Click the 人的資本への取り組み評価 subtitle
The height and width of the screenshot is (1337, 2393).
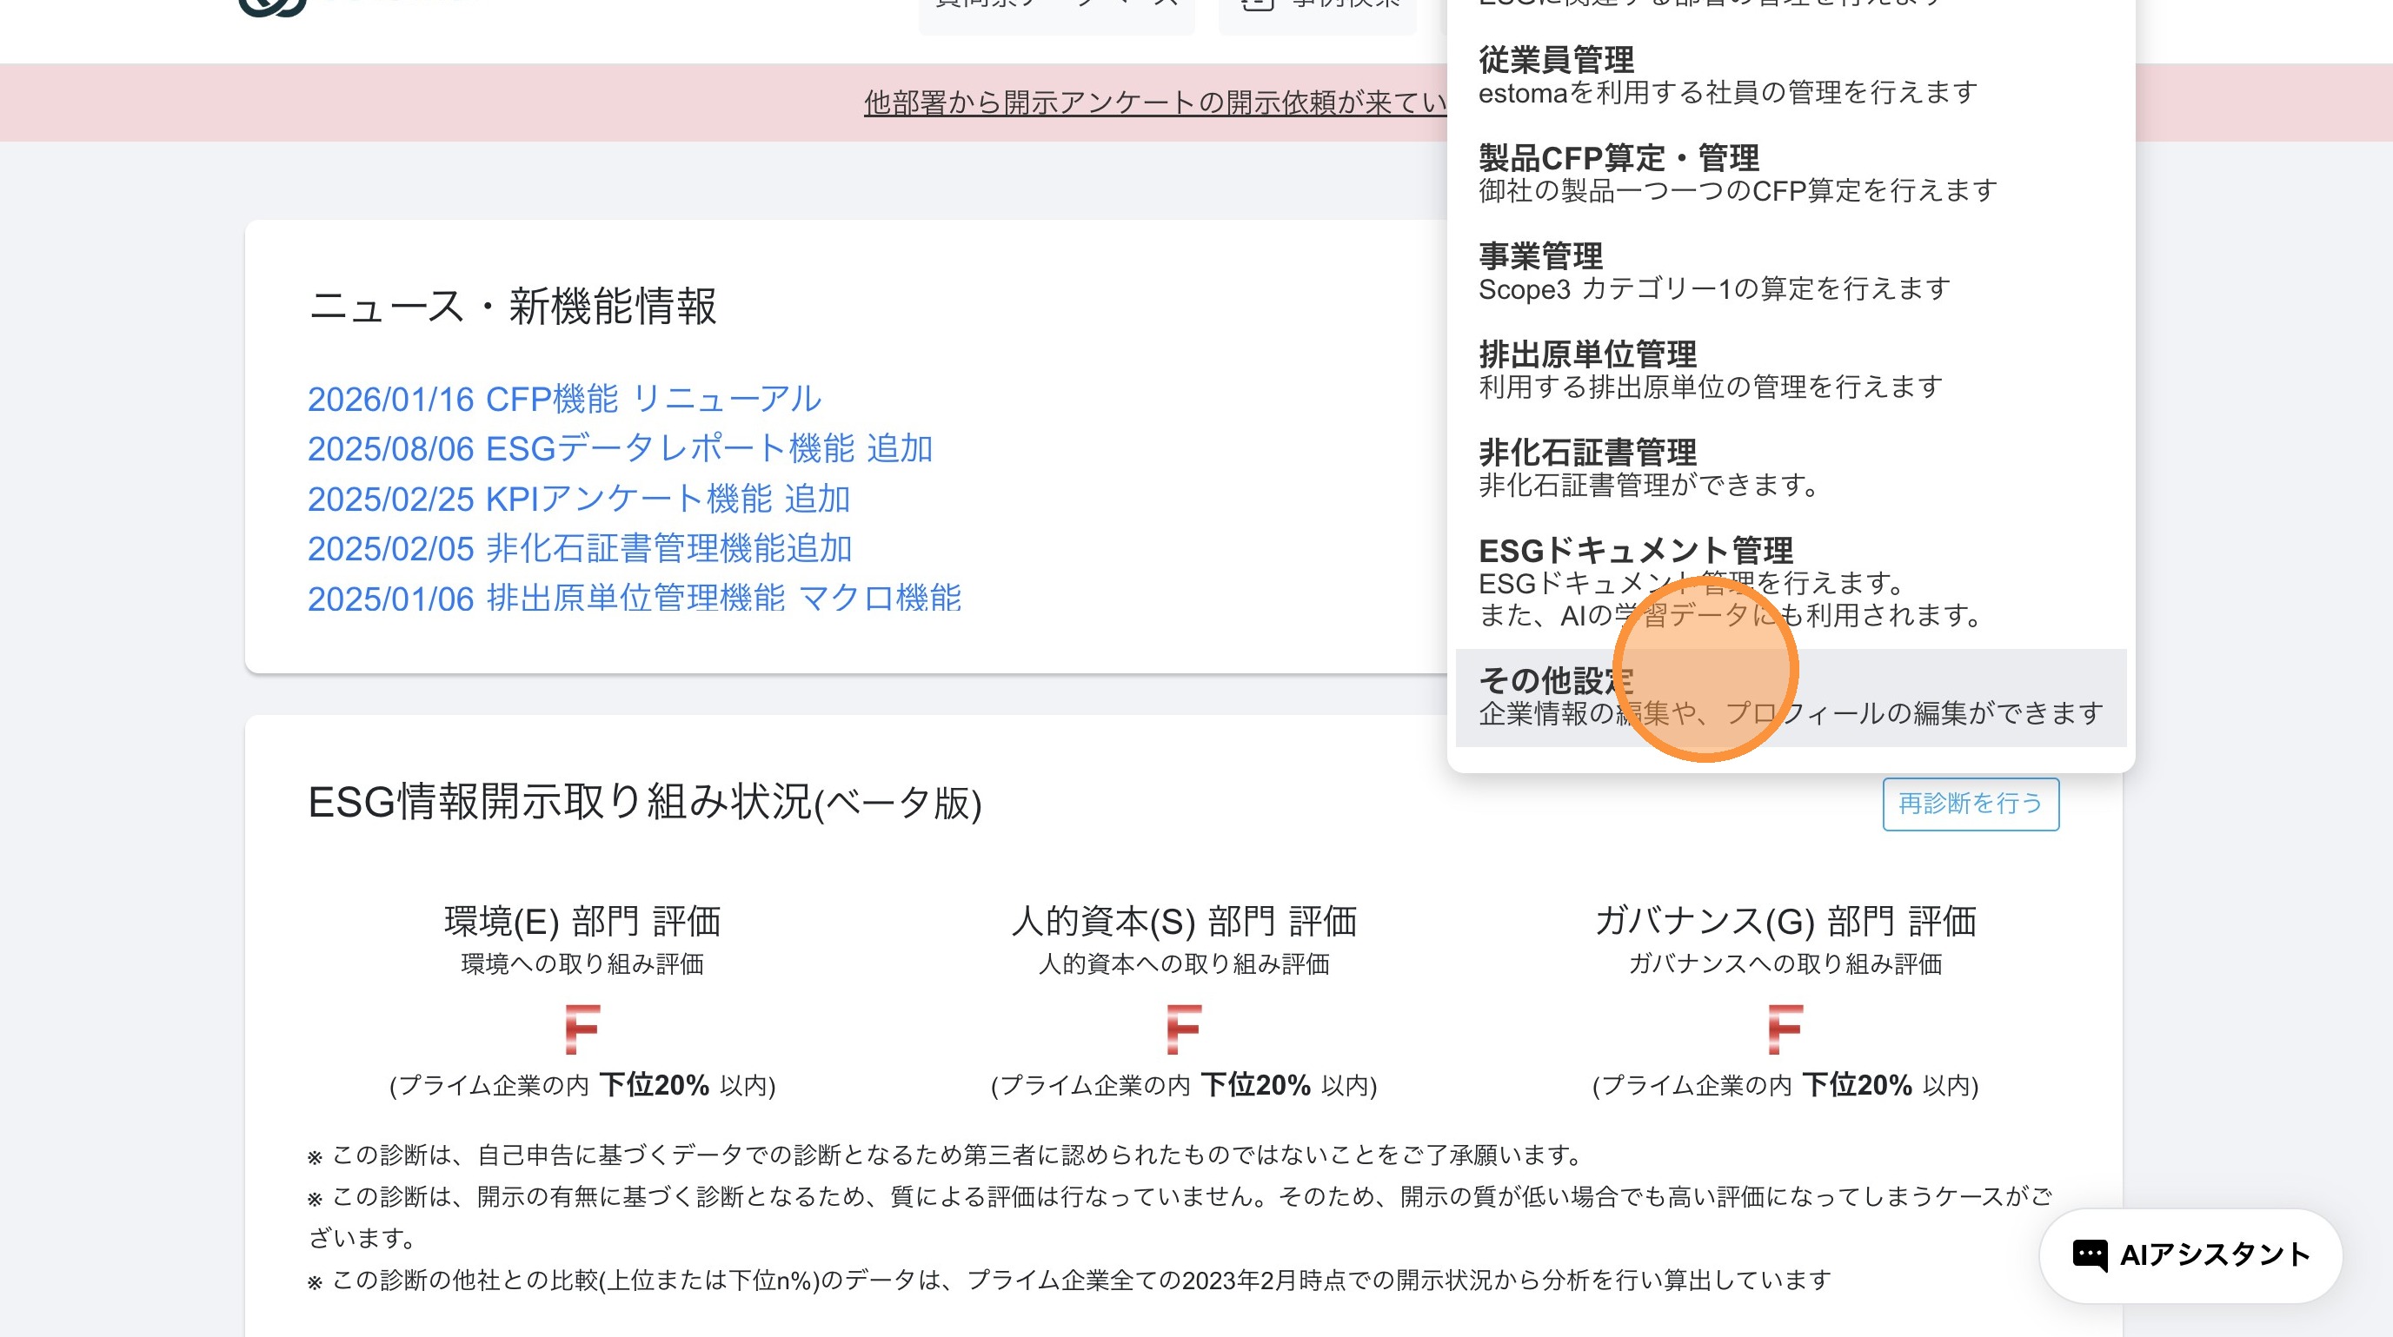1185,964
